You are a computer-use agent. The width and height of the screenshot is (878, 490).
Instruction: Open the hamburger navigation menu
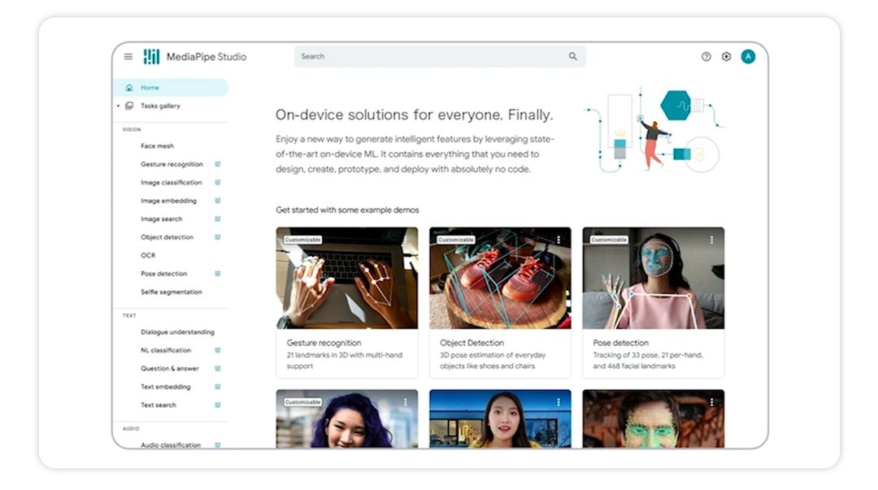tap(128, 57)
